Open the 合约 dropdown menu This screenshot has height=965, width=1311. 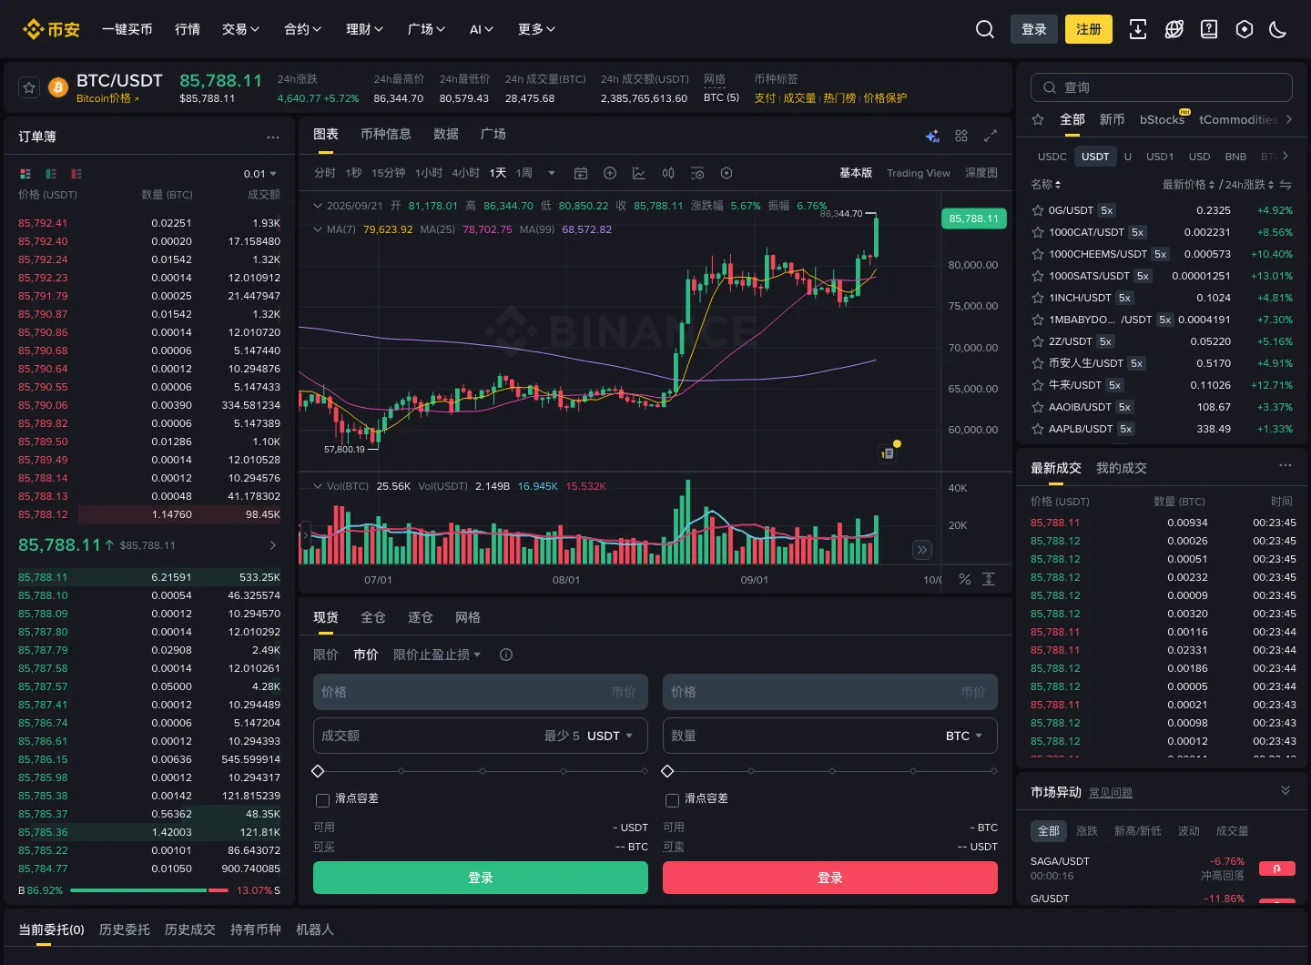point(302,29)
